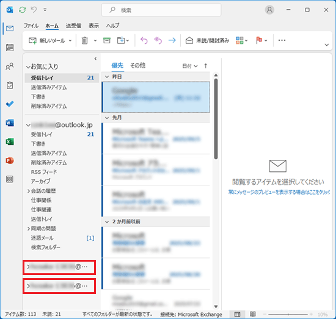Click the Archive box icon
This screenshot has height=319, width=336.
pos(107,40)
